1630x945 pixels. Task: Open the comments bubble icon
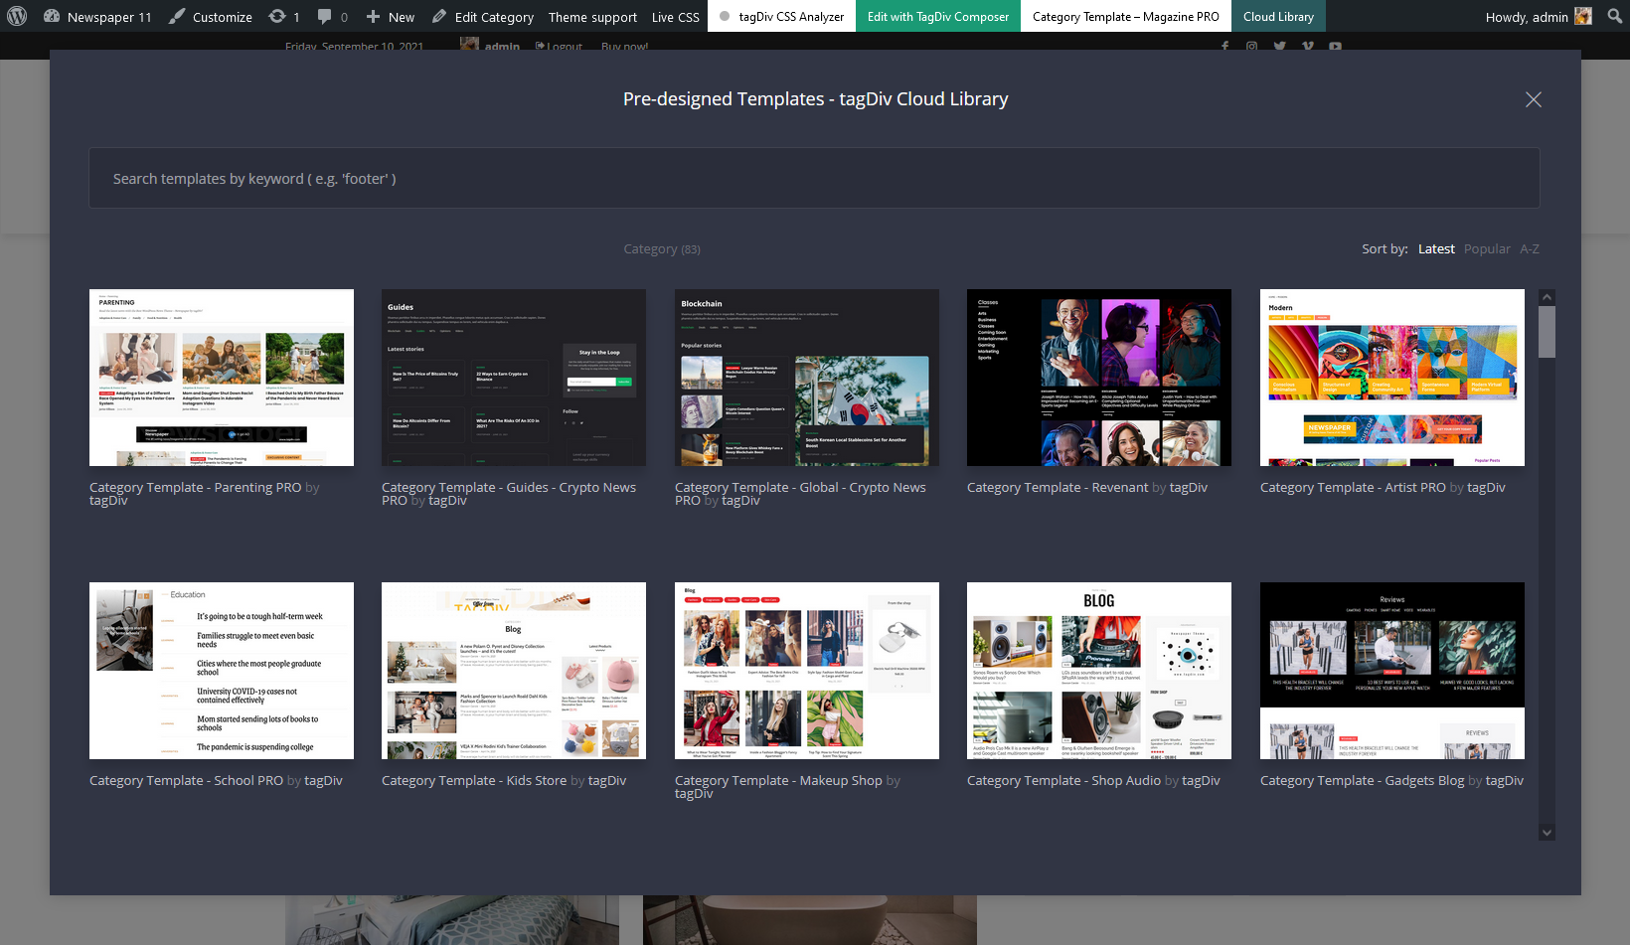pyautogui.click(x=332, y=16)
